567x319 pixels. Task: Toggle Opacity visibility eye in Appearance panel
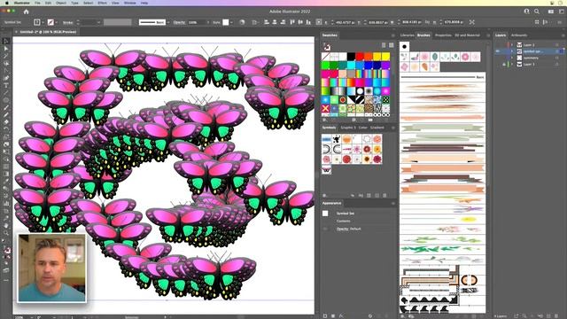pyautogui.click(x=325, y=229)
